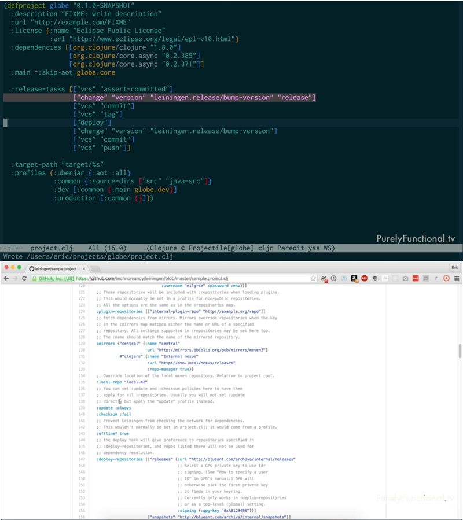Click the camera screenshot extension icon
This screenshot has height=520, width=463.
[x=405, y=278]
